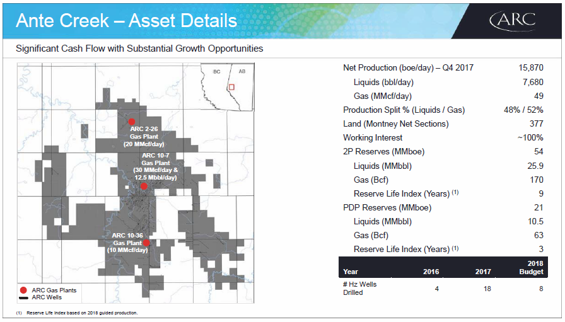
Task: Click 'Gas (MMcf/day)' row label
Action: tap(383, 96)
